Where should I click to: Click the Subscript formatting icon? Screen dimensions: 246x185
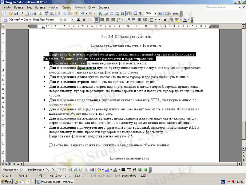click(160, 20)
